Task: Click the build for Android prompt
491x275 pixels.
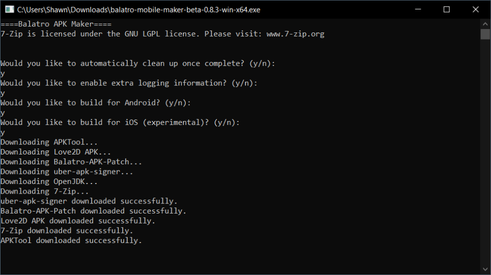Action: (x=96, y=103)
